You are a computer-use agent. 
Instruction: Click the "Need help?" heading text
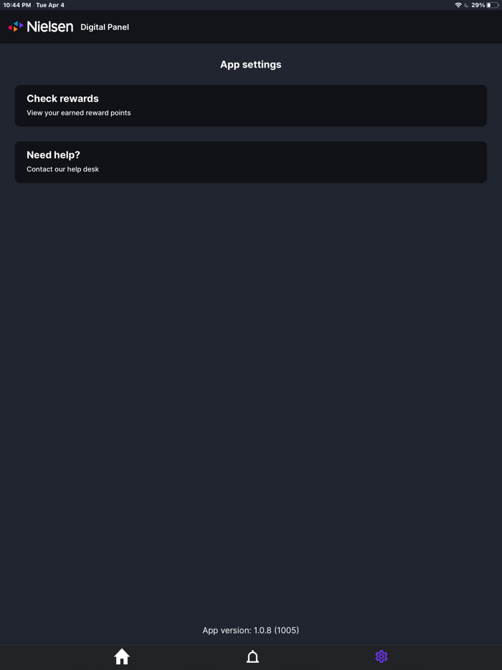click(53, 155)
